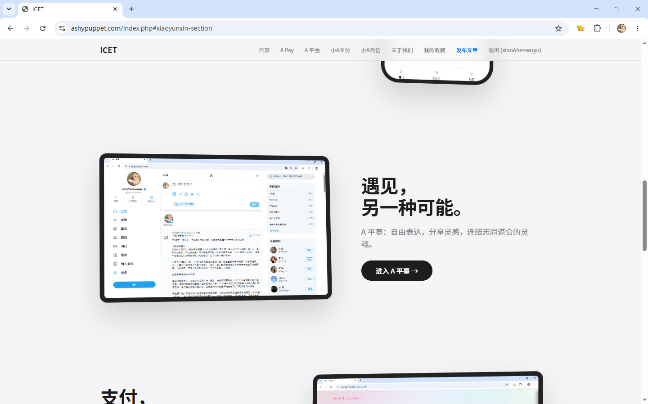Open the A 平臺 navigation link
The image size is (648, 404).
tap(312, 50)
